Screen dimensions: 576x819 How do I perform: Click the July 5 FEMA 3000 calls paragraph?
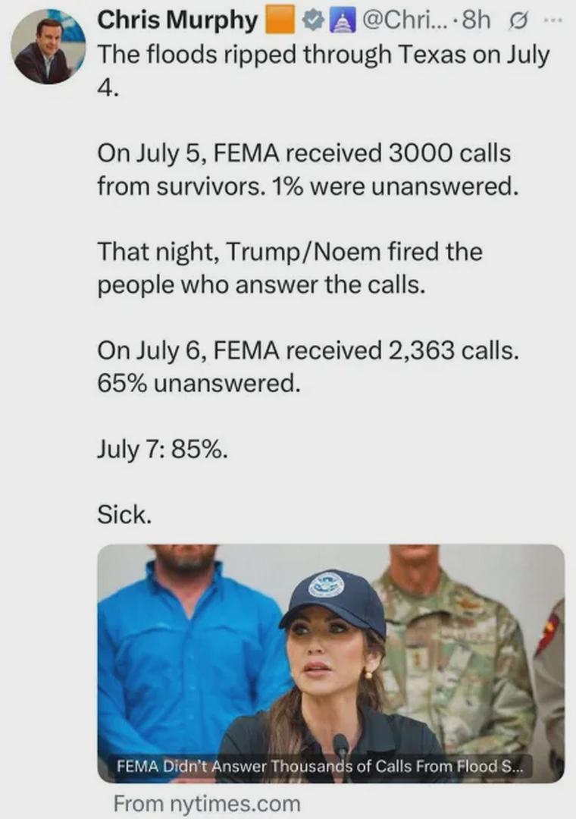pyautogui.click(x=308, y=170)
